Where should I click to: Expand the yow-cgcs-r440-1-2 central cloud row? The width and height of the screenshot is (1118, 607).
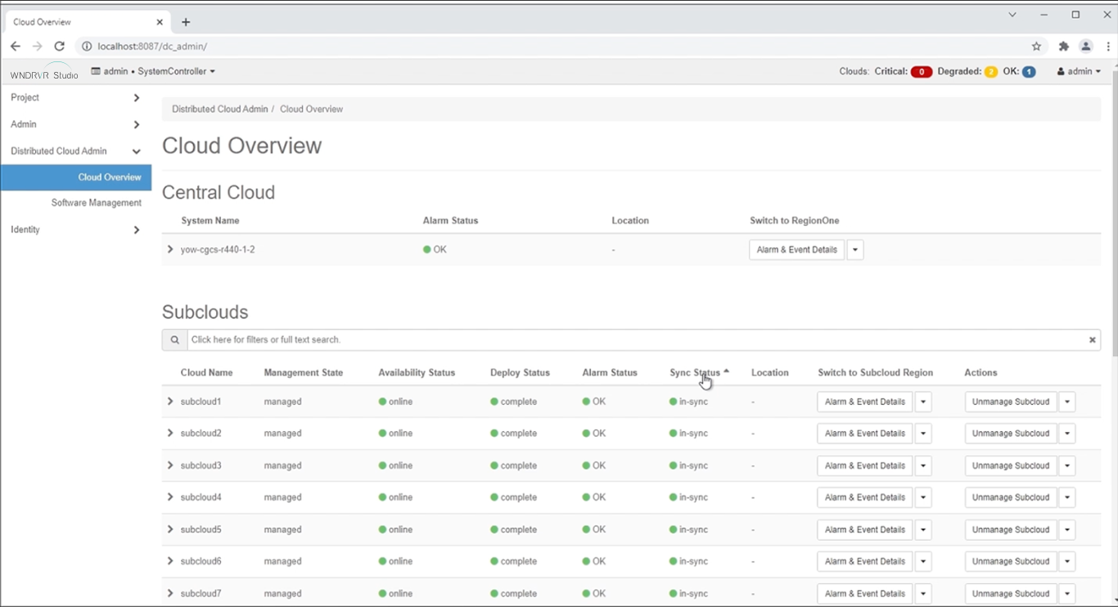pos(170,250)
